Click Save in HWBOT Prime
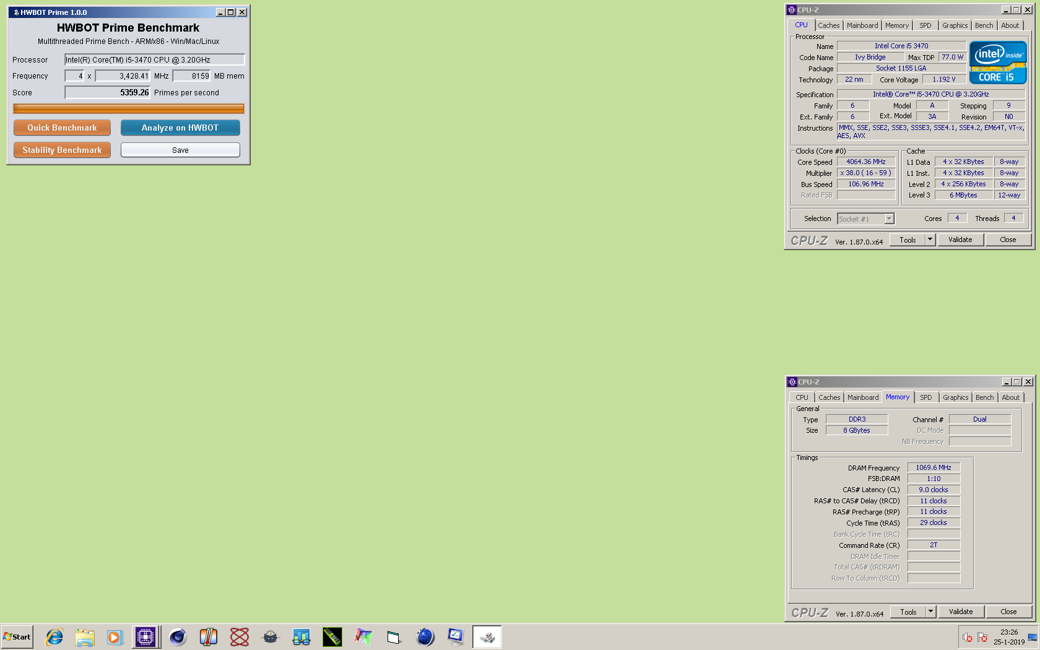The height and width of the screenshot is (650, 1040). [x=180, y=150]
